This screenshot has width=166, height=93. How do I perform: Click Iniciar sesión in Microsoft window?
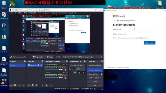click(149, 43)
